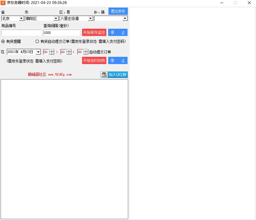
Task: Click the 加入QQ群 button with people icon
Action: click(x=114, y=75)
